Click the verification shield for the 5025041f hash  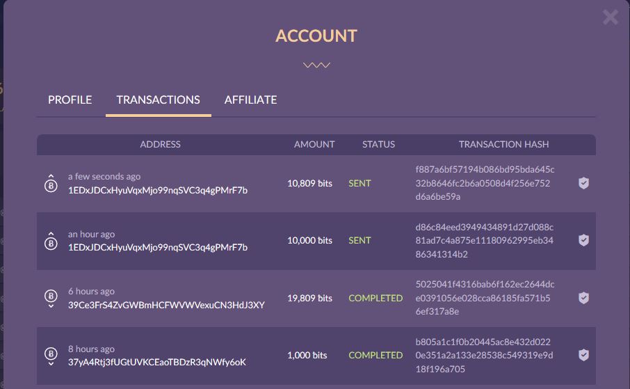(x=584, y=298)
